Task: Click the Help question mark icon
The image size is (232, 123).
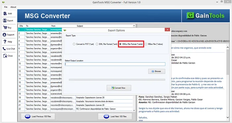Action: click(5, 42)
